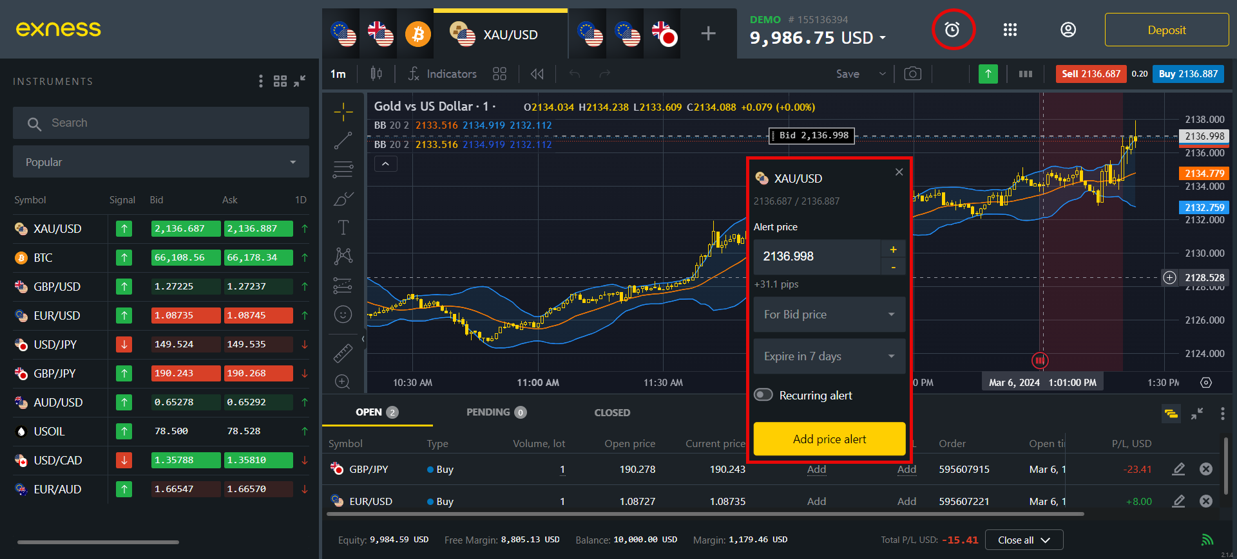
Task: Select the GBP/USD chart tab
Action: (380, 33)
